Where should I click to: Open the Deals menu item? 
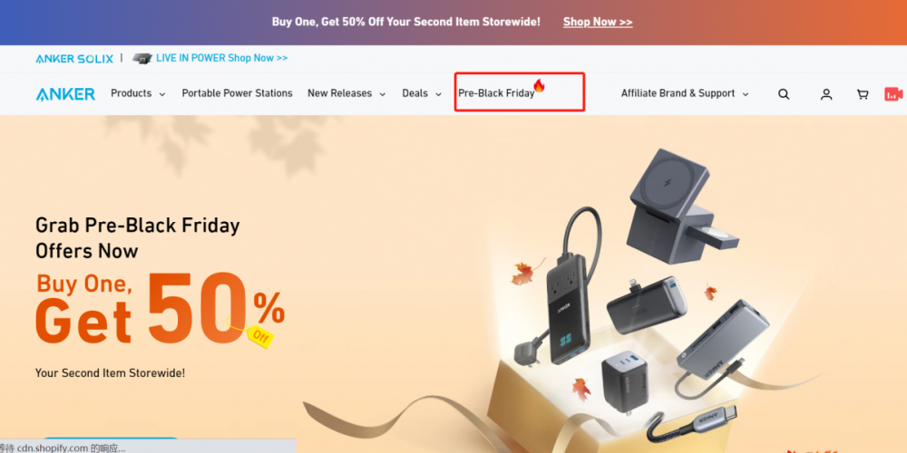click(415, 93)
